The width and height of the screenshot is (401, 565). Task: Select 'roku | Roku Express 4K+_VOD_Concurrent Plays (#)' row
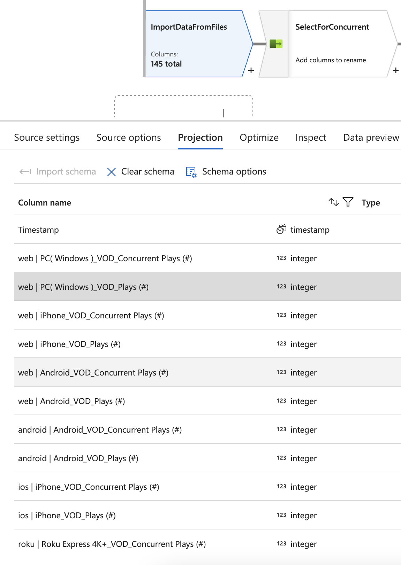tap(207, 544)
